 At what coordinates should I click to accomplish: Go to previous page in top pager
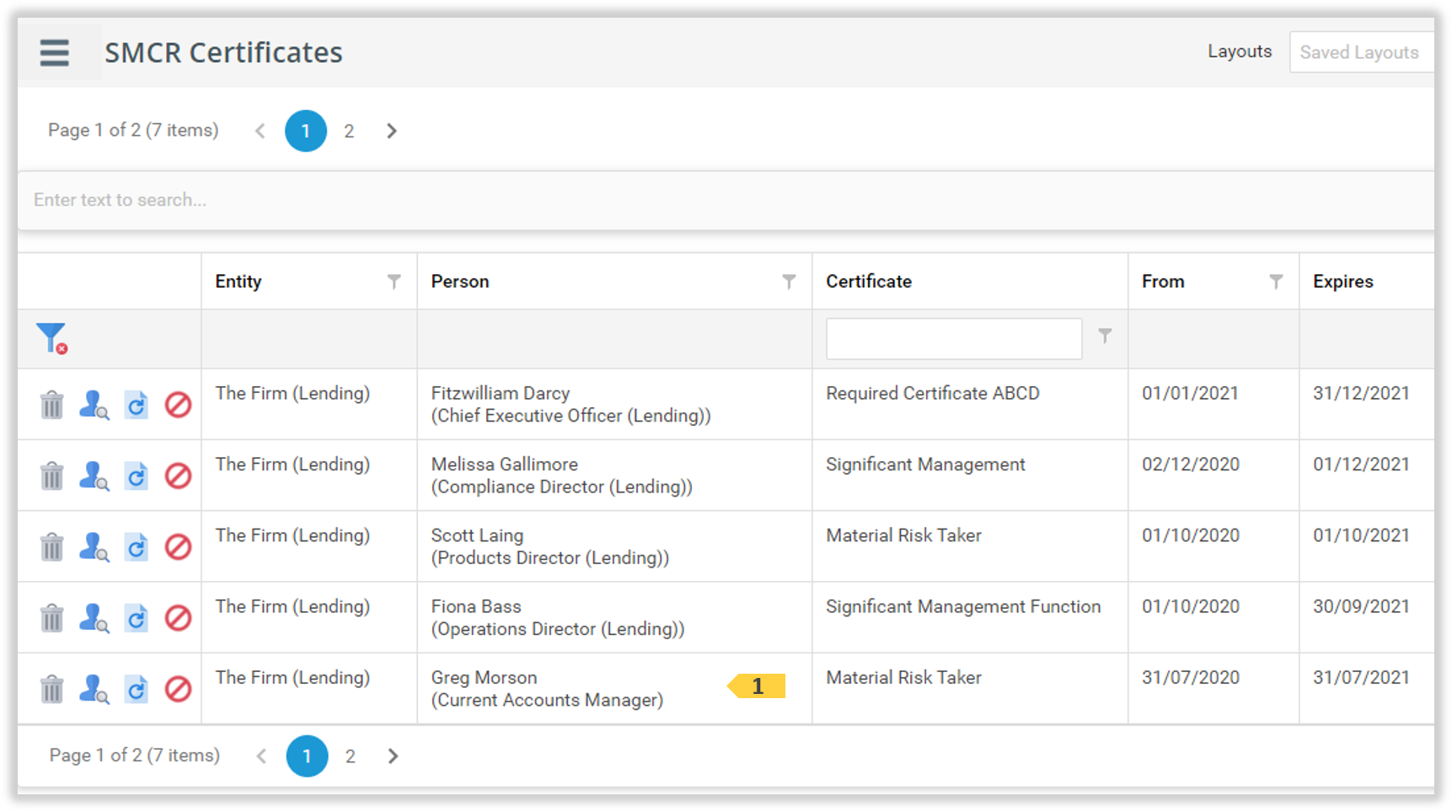[260, 131]
